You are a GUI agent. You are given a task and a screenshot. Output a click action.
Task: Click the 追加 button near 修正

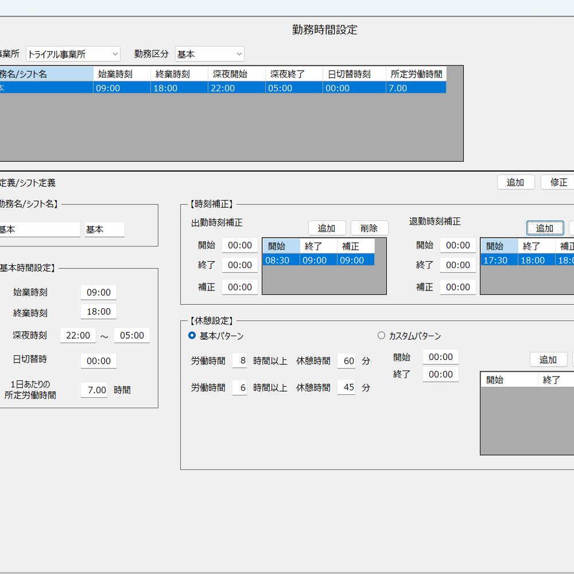pyautogui.click(x=515, y=181)
